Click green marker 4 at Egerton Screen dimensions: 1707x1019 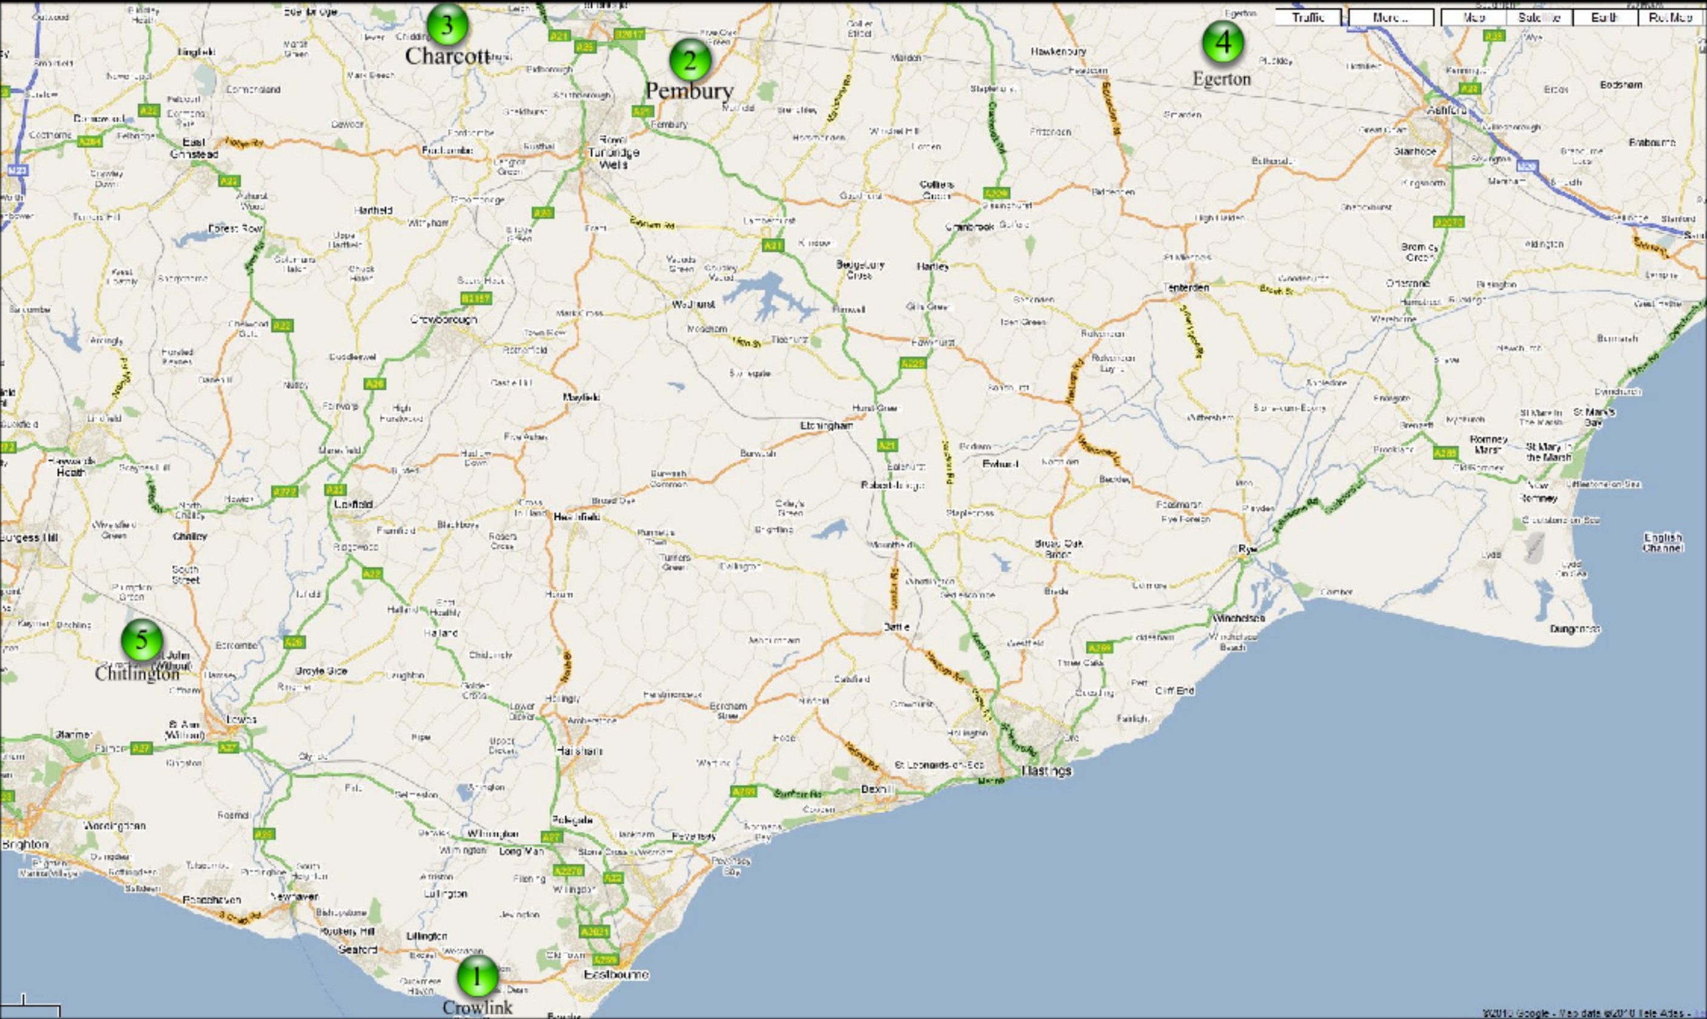click(1223, 41)
